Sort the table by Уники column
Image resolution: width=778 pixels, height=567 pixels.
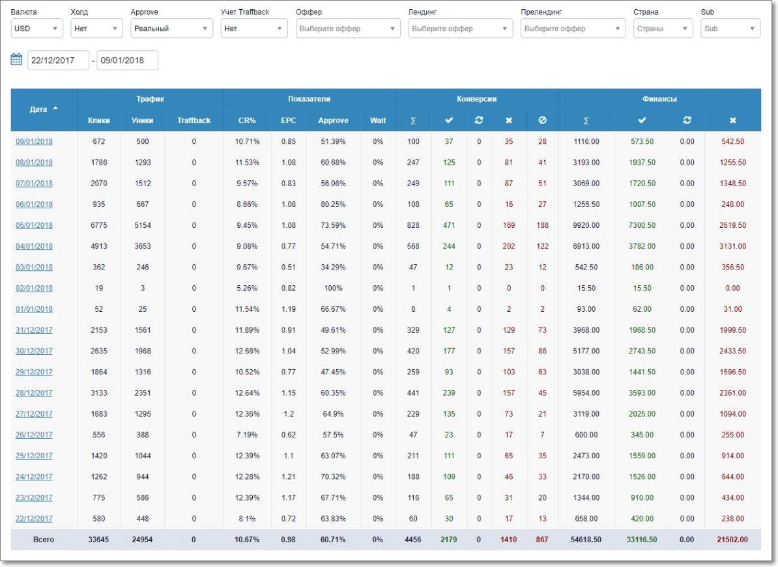point(143,120)
